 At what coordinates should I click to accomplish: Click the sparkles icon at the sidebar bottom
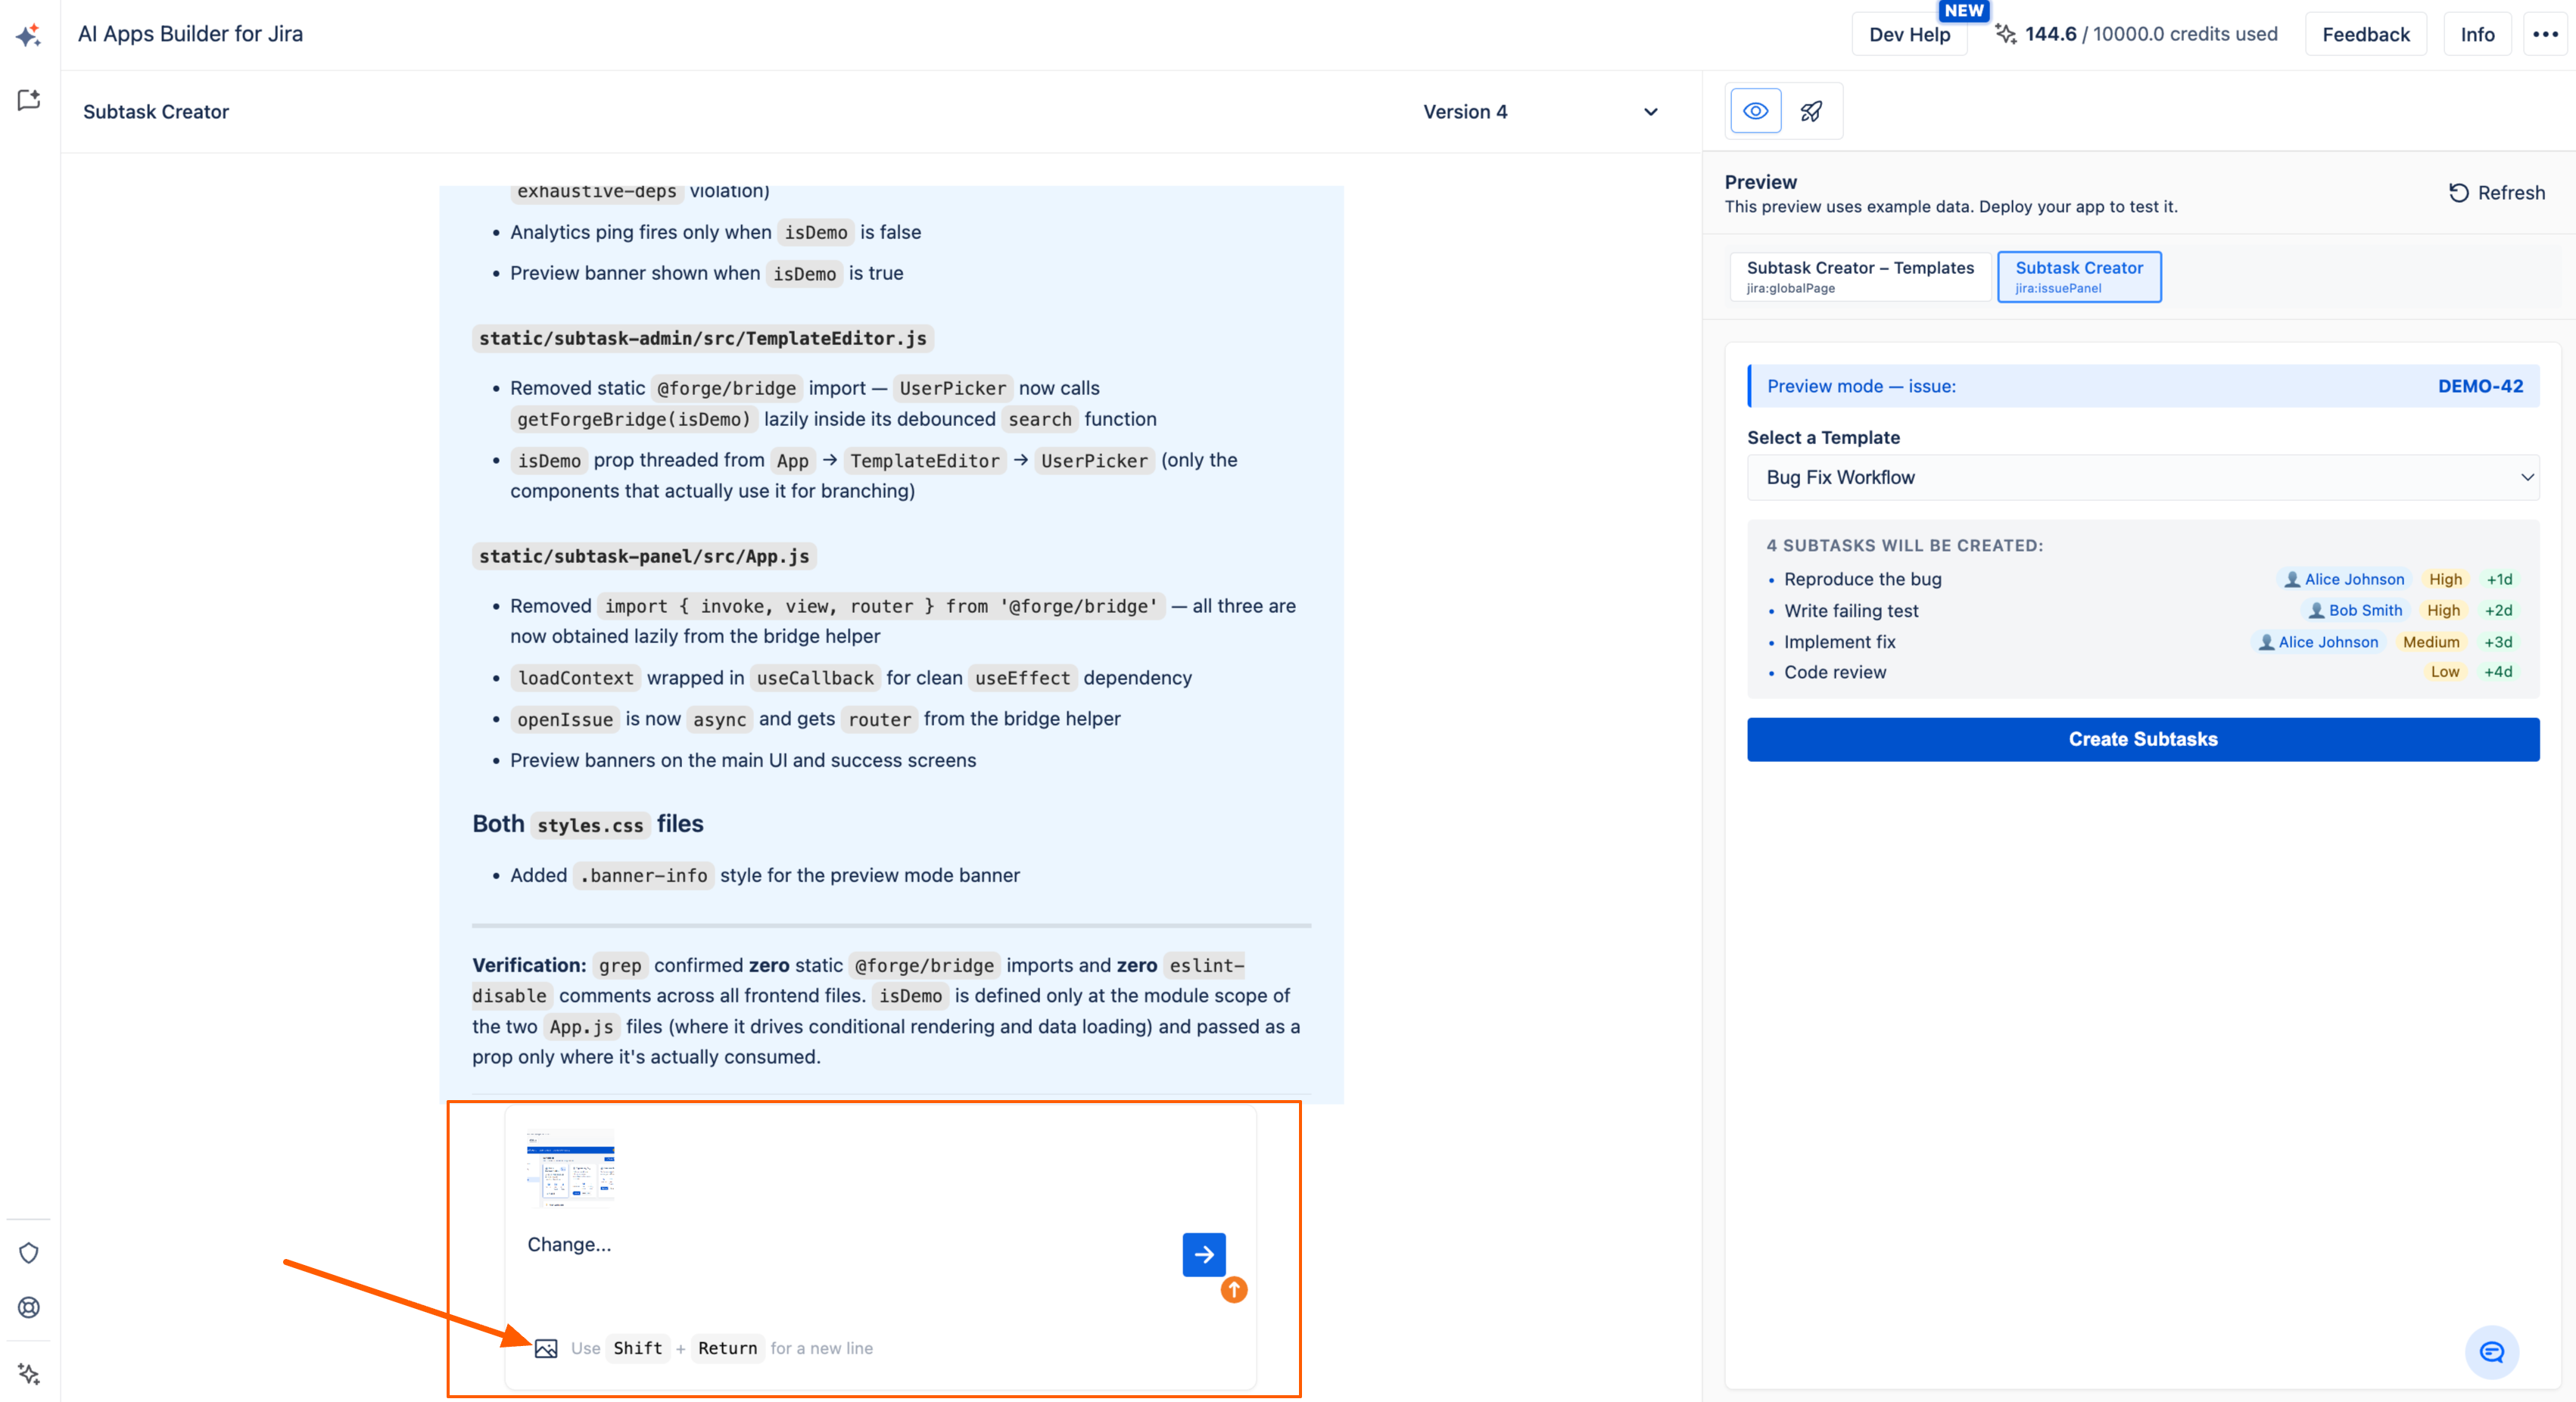29,1374
